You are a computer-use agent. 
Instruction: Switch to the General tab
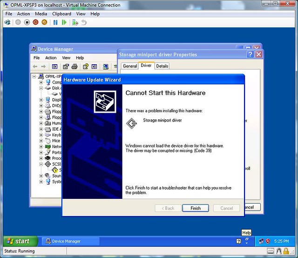click(x=129, y=66)
